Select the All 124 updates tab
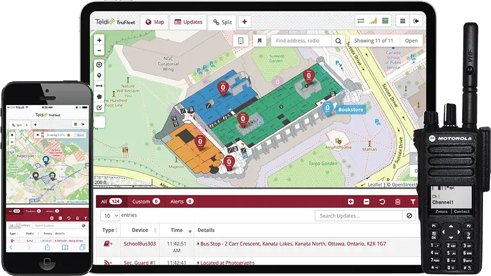 [x=111, y=201]
